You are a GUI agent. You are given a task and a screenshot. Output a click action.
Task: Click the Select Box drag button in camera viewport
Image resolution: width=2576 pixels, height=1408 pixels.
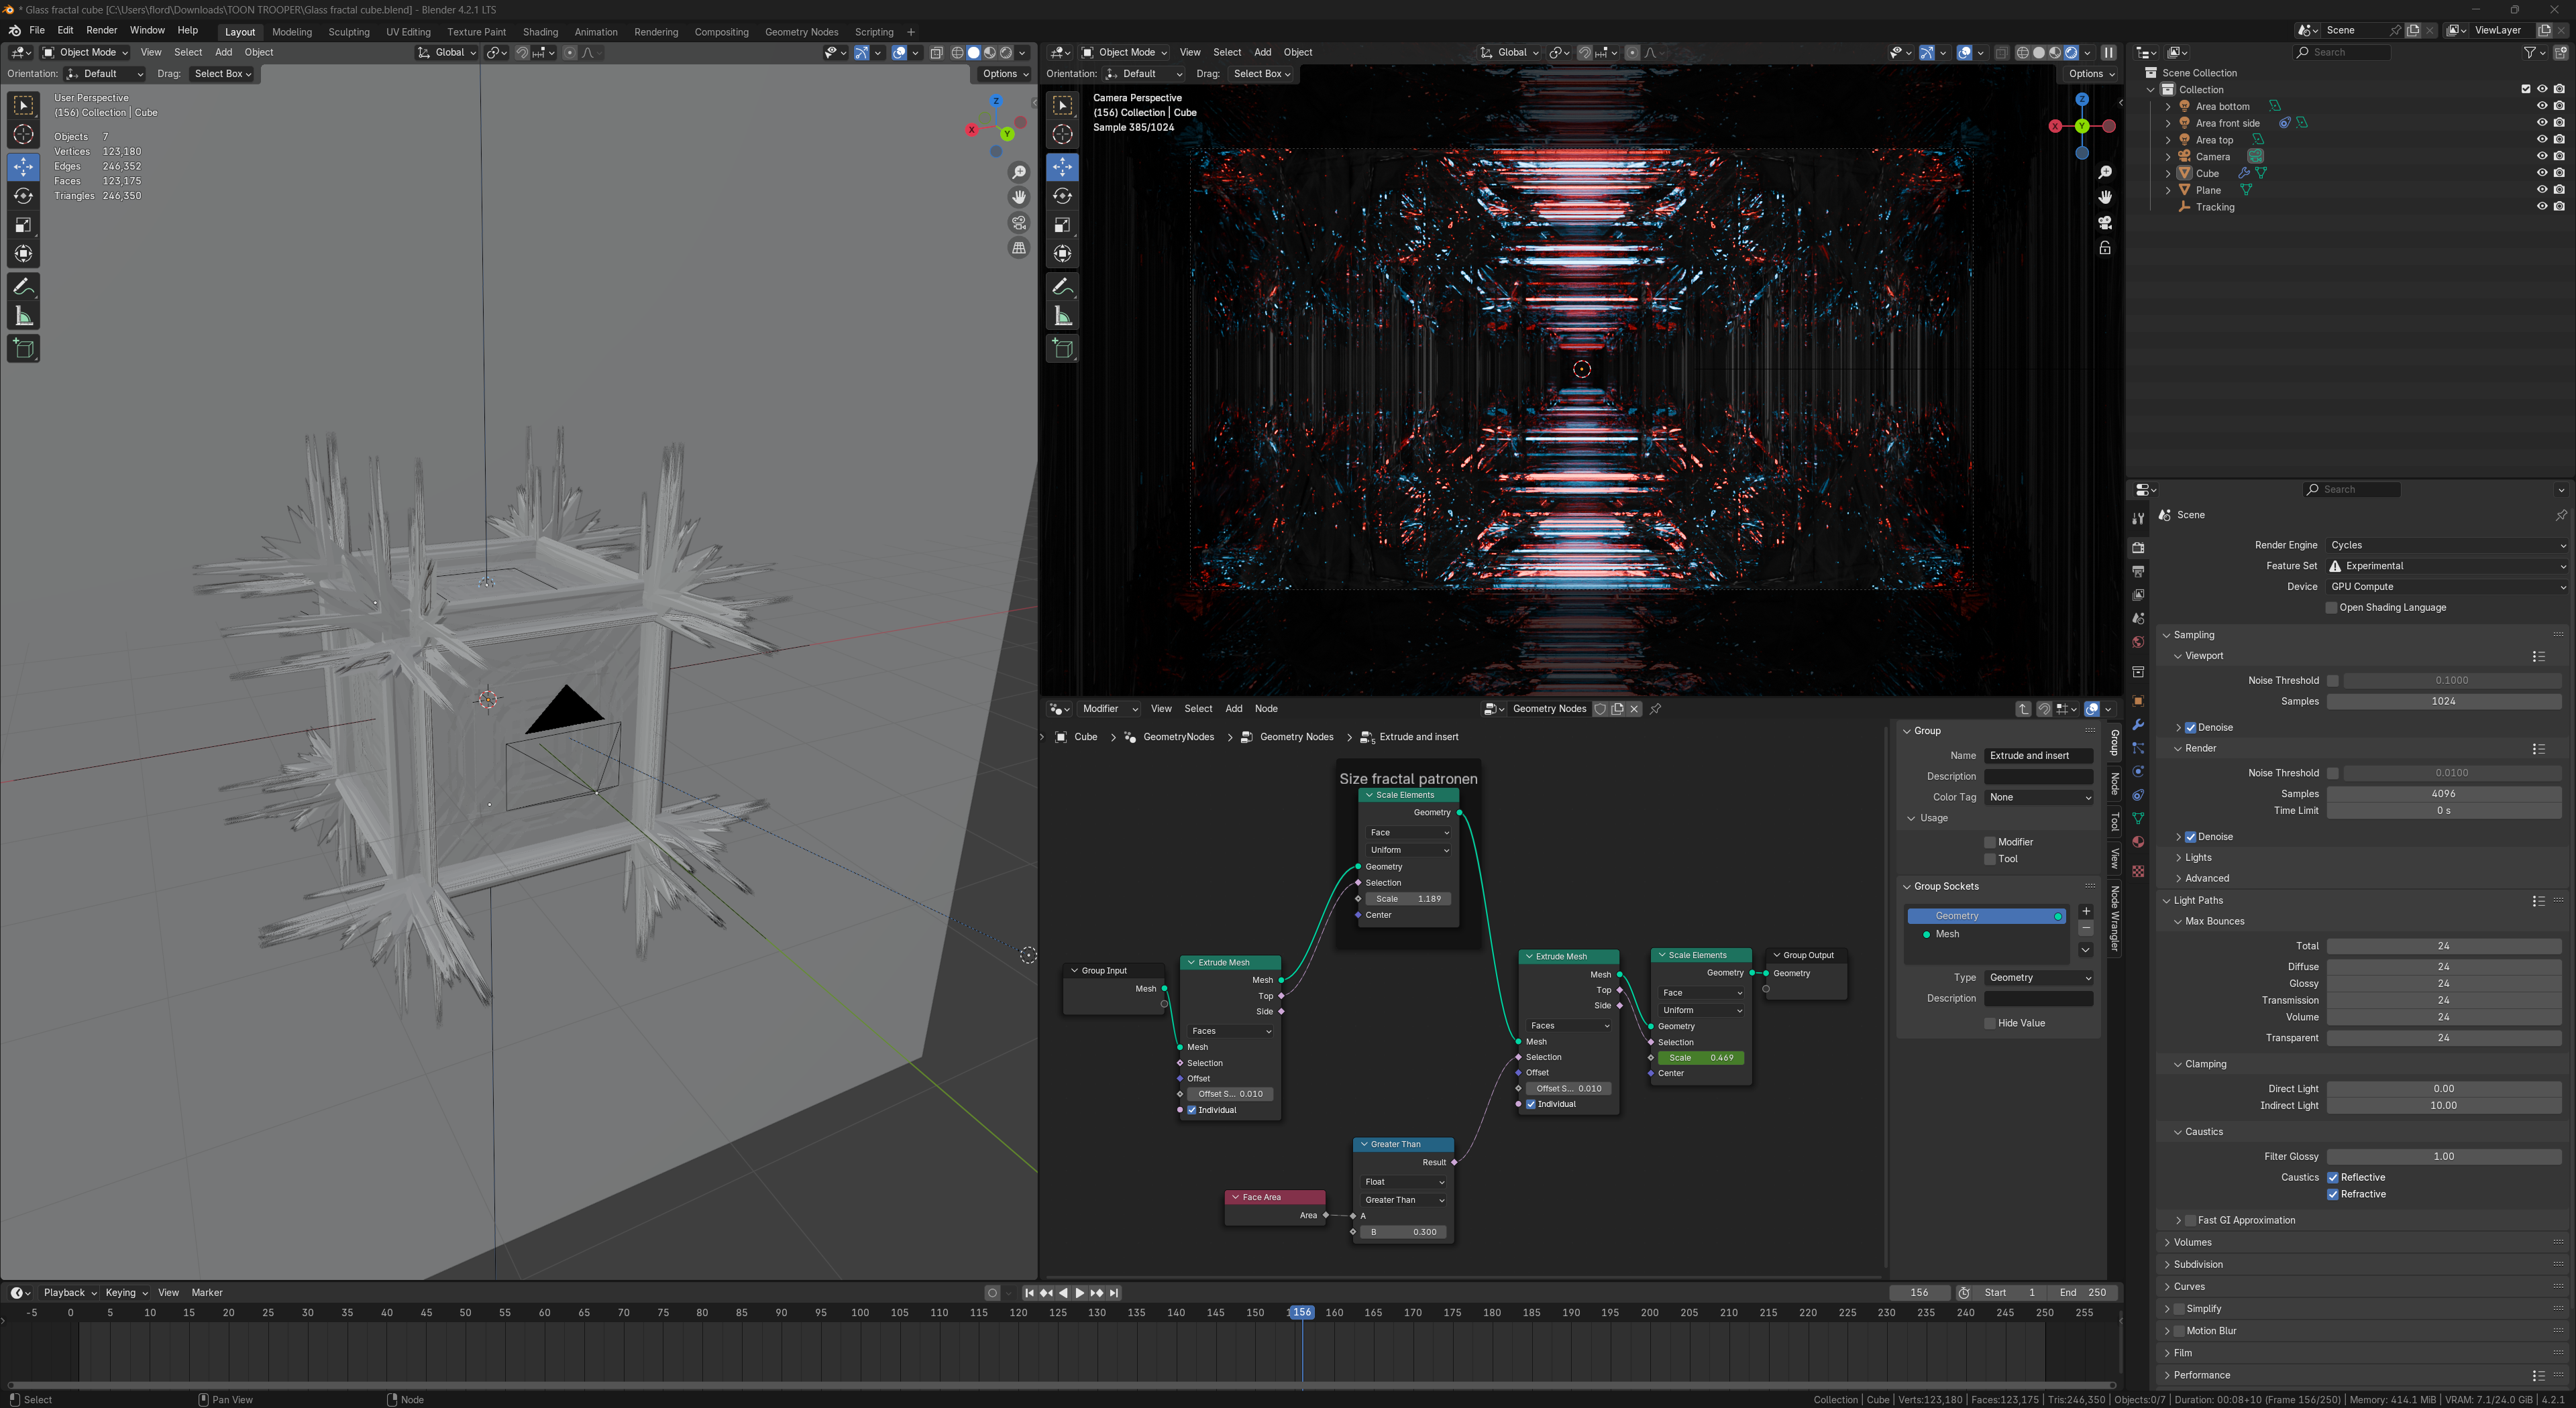point(1261,74)
